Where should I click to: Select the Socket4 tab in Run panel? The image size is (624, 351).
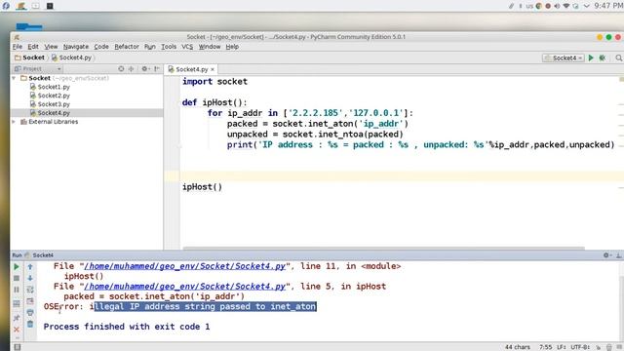(39, 255)
